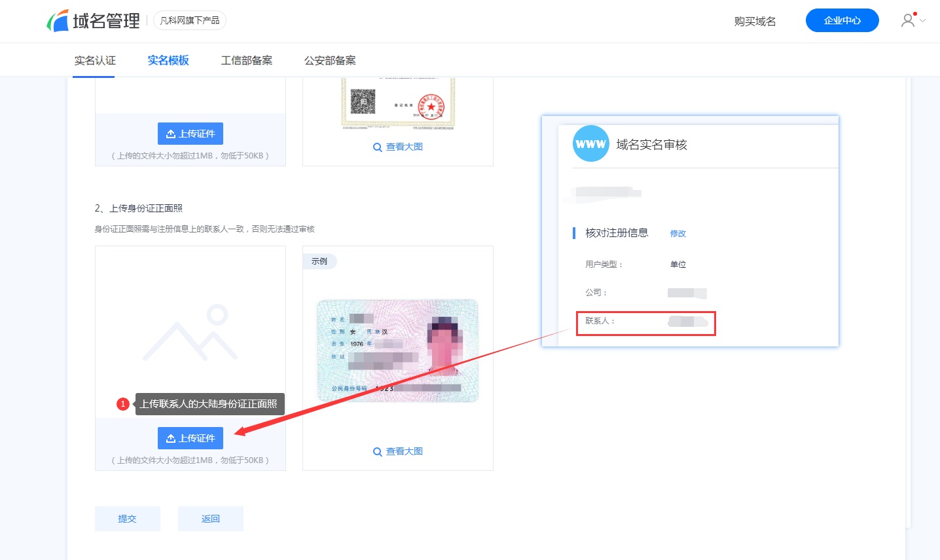Click the 核对注册信息 section title
This screenshot has height=560, width=940.
[x=617, y=233]
